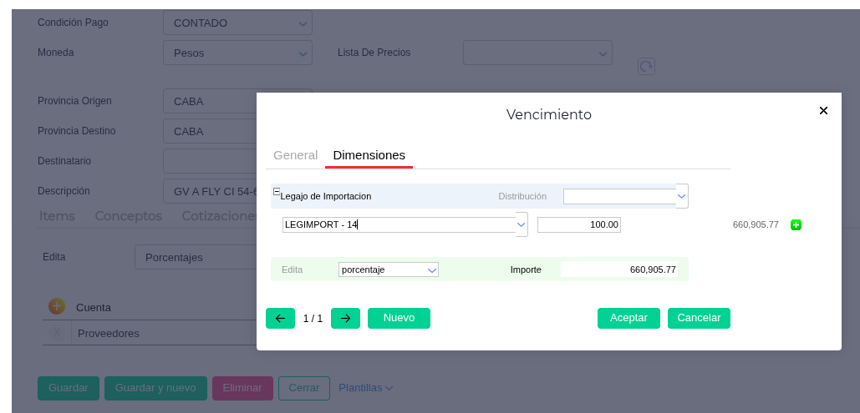
Task: Select the Dimensiones tab
Action: [369, 155]
